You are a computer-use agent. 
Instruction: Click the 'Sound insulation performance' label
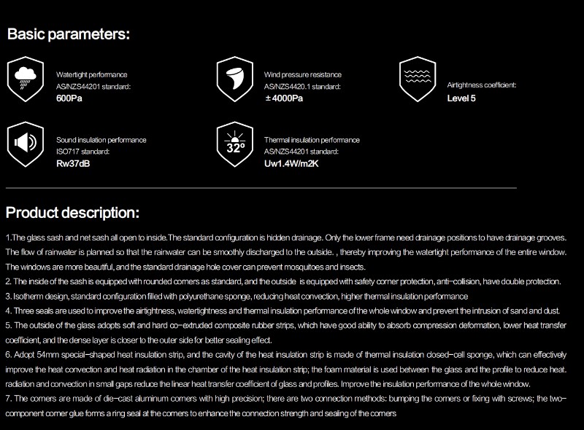coord(101,140)
